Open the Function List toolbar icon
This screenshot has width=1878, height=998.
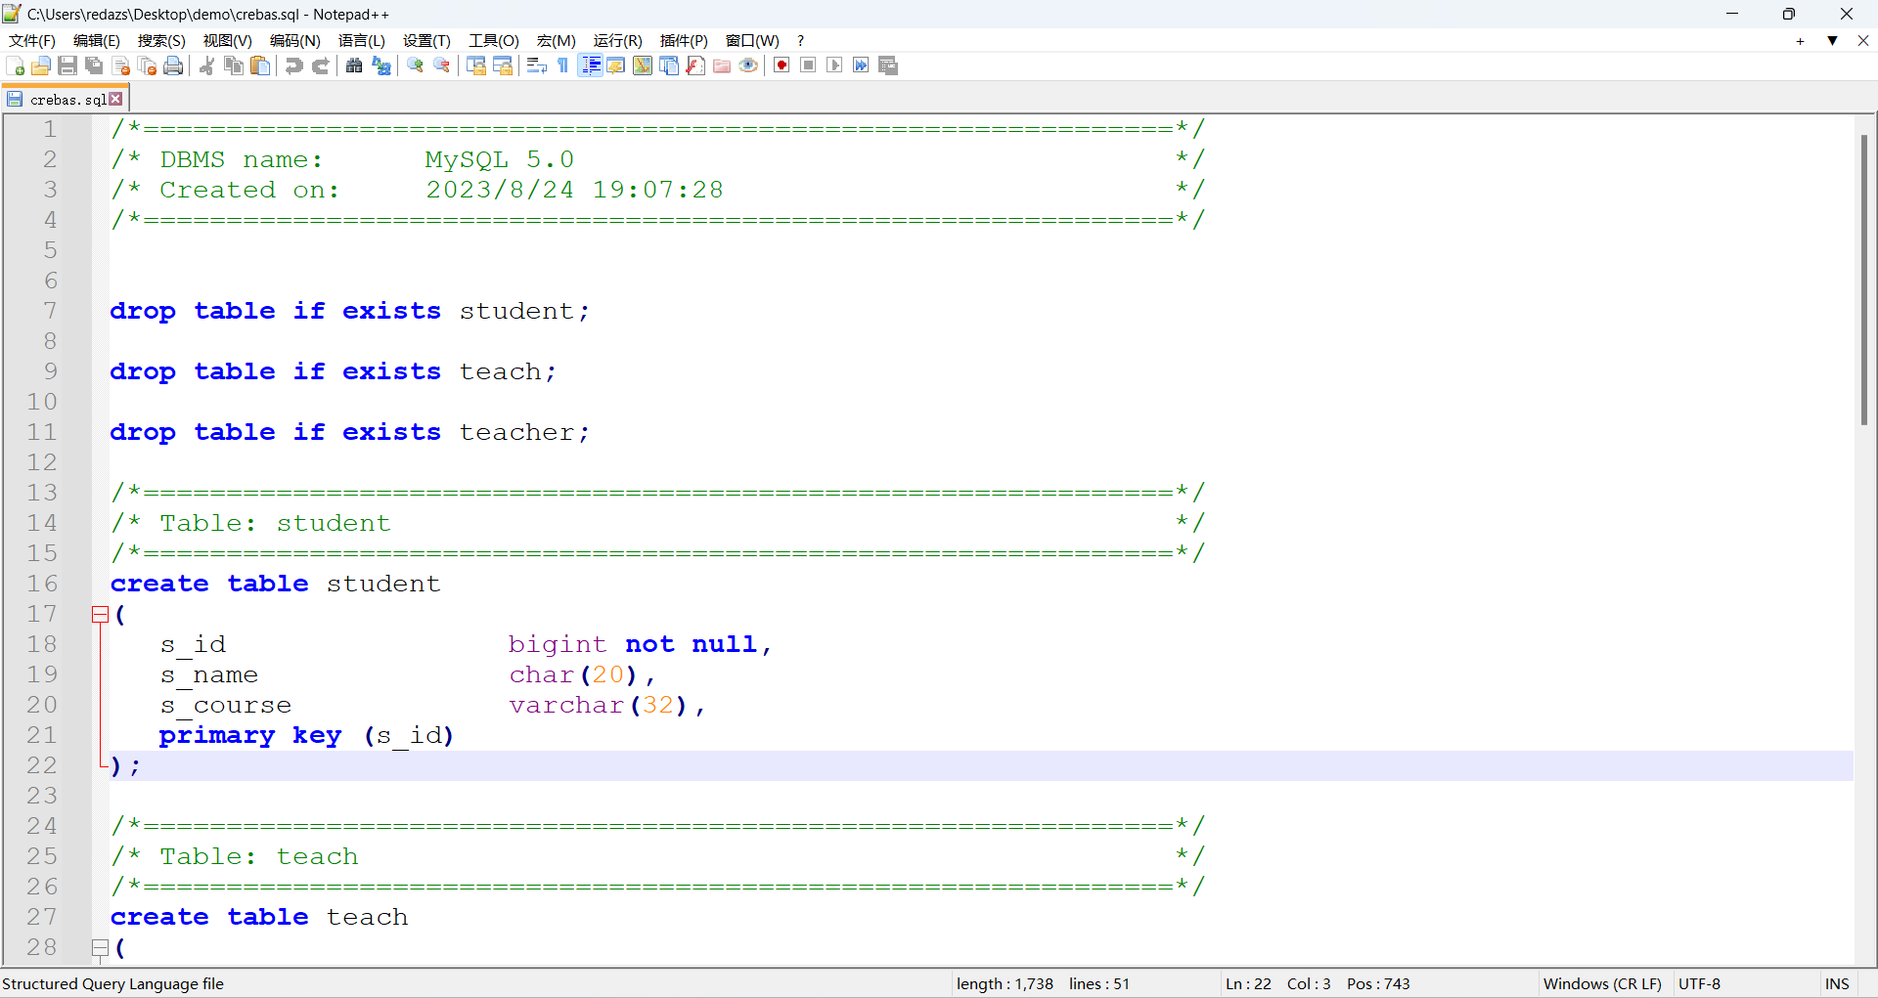[695, 65]
